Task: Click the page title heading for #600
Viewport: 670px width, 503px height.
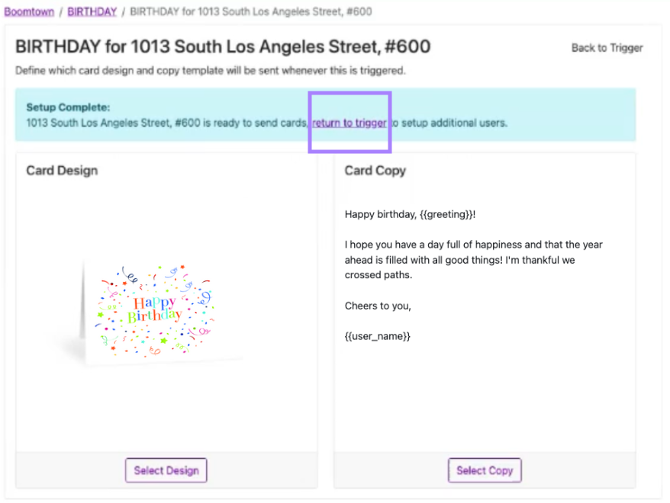Action: pyautogui.click(x=223, y=47)
